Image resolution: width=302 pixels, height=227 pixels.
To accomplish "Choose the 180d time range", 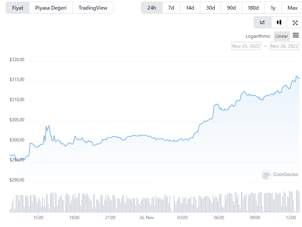I will (253, 8).
